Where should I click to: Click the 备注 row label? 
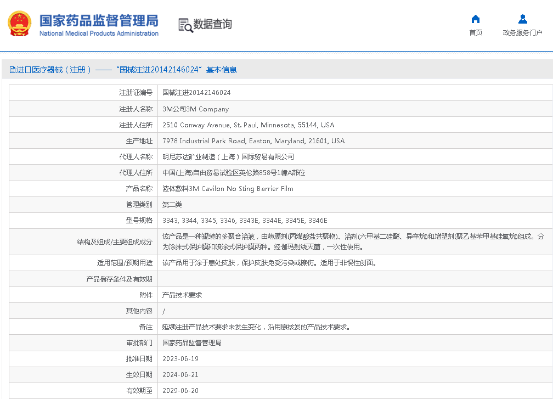tap(146, 327)
